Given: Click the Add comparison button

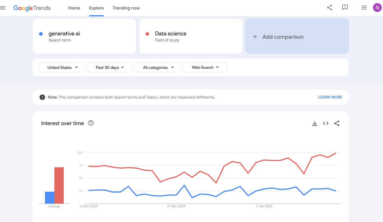Looking at the screenshot, I should [297, 36].
